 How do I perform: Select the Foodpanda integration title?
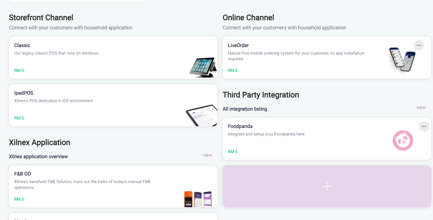(x=240, y=126)
